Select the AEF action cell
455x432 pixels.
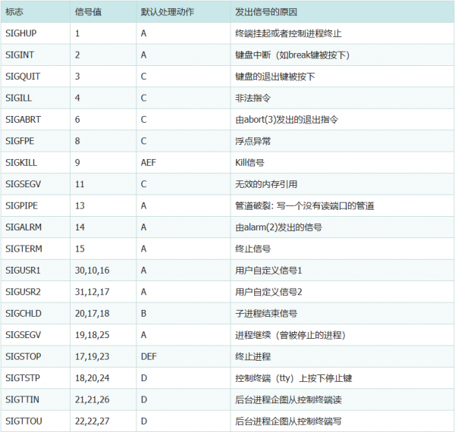click(x=149, y=162)
